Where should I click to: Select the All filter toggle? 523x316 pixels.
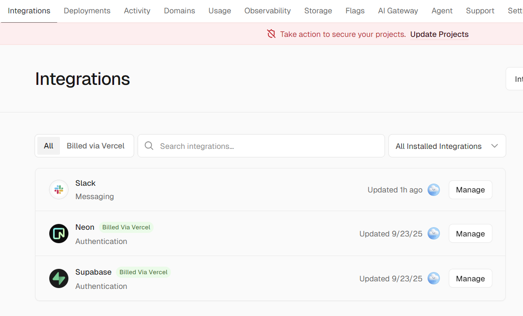pyautogui.click(x=48, y=146)
